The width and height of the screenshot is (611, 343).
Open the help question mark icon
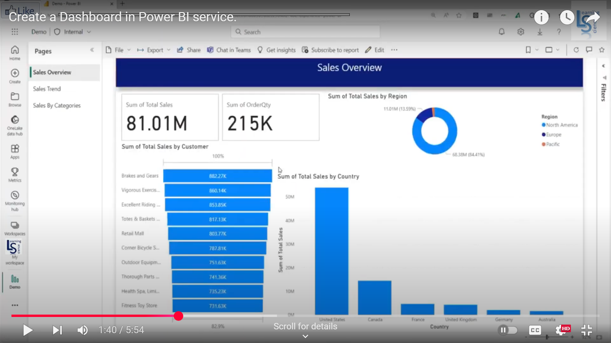click(559, 32)
